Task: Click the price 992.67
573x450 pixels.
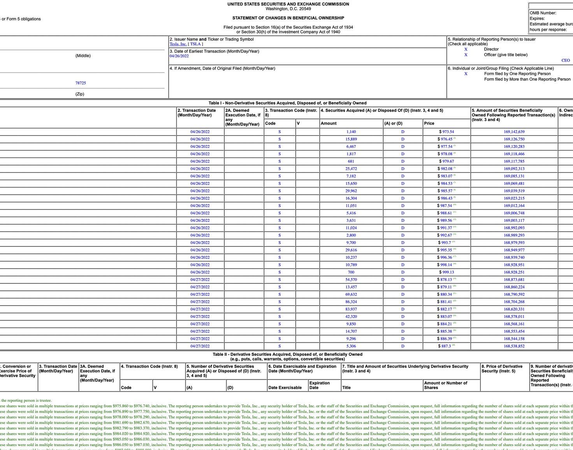Action: click(446, 236)
